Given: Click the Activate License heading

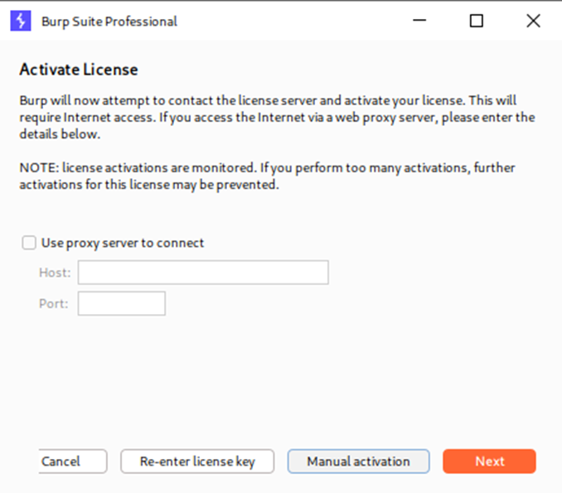Looking at the screenshot, I should pos(79,70).
